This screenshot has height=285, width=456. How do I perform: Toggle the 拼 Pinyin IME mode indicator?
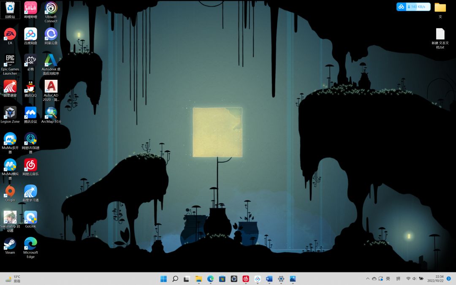(399, 279)
